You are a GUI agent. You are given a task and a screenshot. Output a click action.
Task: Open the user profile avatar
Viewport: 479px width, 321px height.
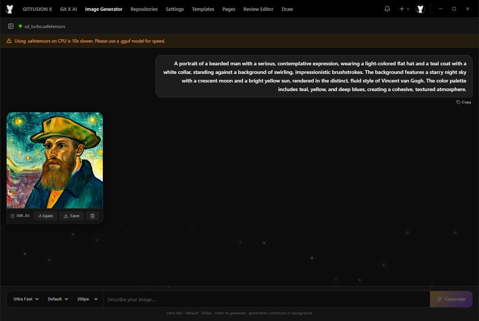[420, 9]
